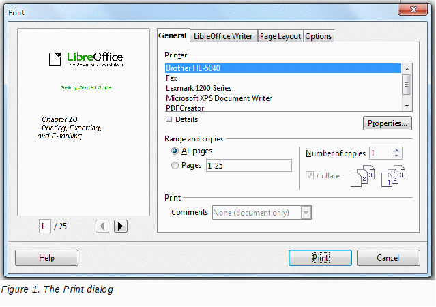The image size is (436, 307).
Task: Go to the next preview page
Action: (120, 226)
